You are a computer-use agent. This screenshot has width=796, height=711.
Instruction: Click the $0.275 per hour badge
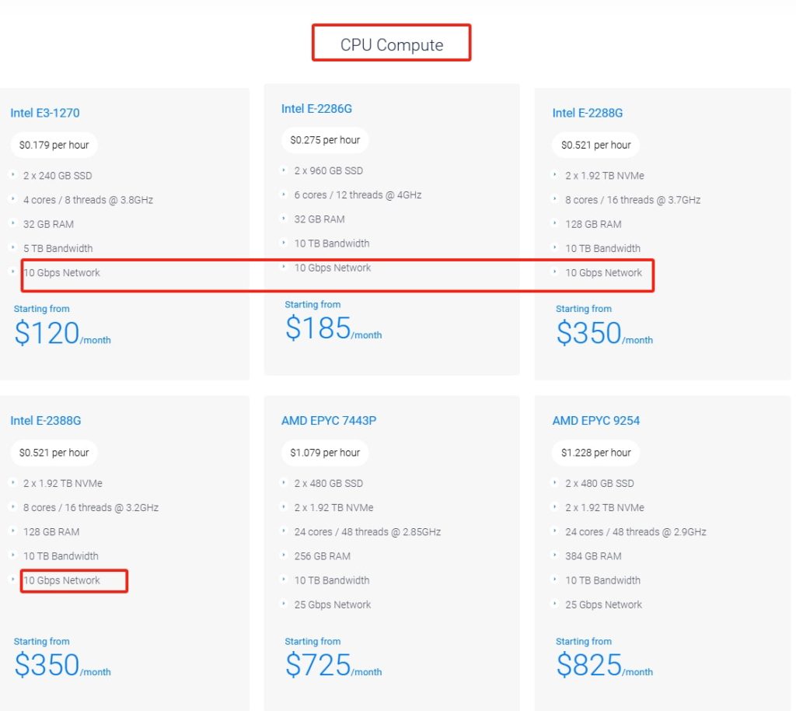[325, 140]
